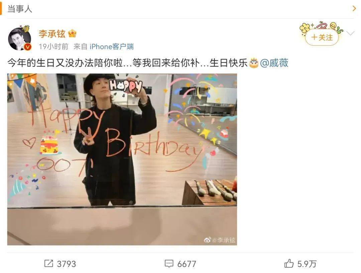
Task: Click the birthday cake emoji in post text
Action: pyautogui.click(x=254, y=63)
